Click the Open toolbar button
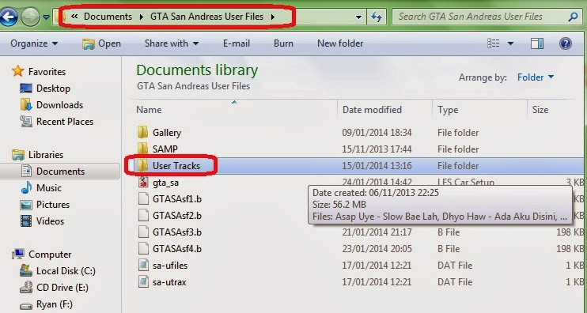This screenshot has height=313, width=587. tap(101, 43)
